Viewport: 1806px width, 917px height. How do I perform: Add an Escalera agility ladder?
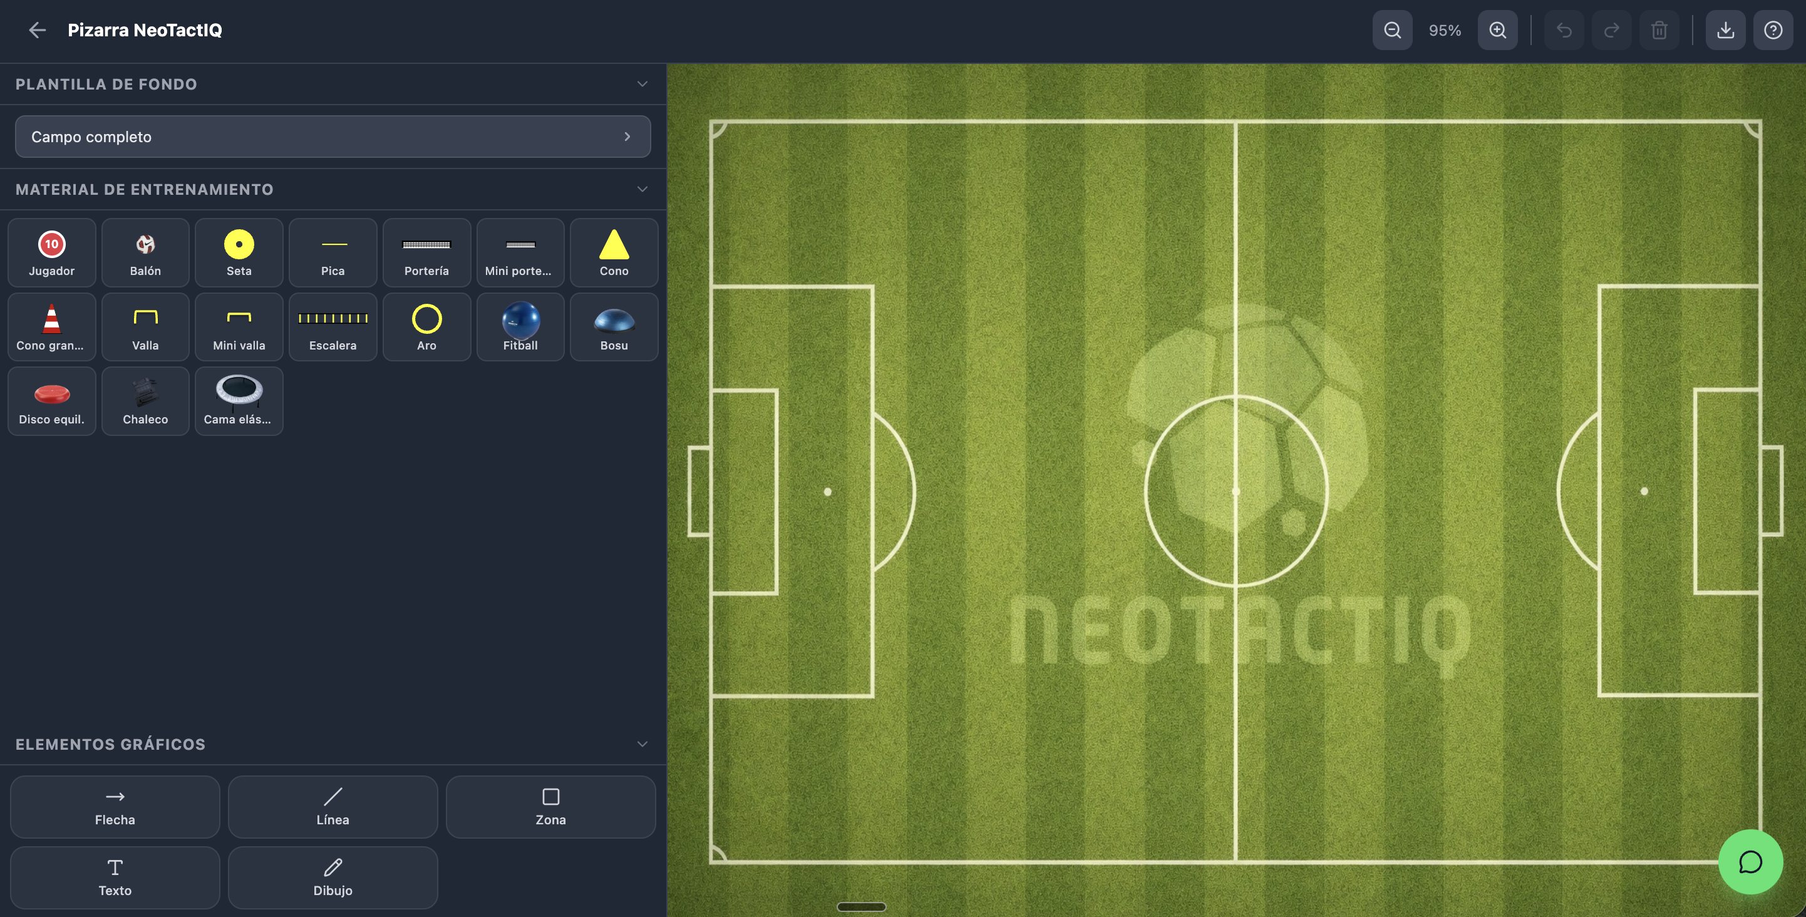click(x=333, y=327)
